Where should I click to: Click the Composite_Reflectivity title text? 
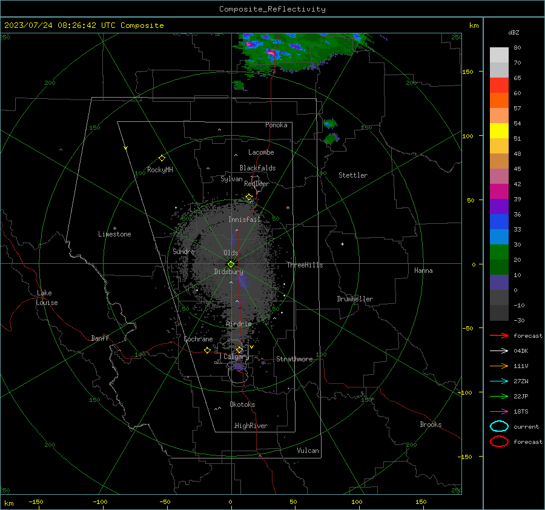coord(272,9)
